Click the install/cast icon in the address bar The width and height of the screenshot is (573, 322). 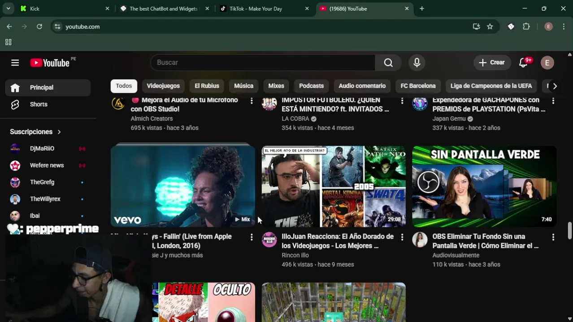[476, 26]
